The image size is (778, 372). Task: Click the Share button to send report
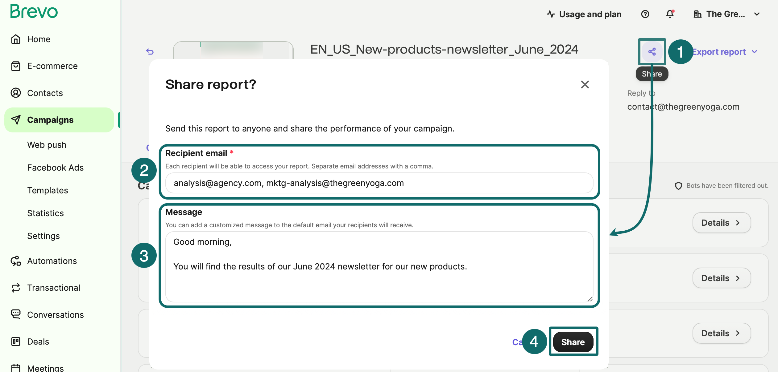tap(573, 342)
